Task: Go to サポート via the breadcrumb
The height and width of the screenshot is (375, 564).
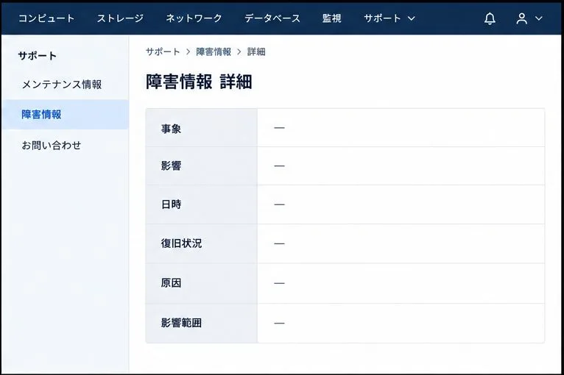Action: pyautogui.click(x=163, y=51)
